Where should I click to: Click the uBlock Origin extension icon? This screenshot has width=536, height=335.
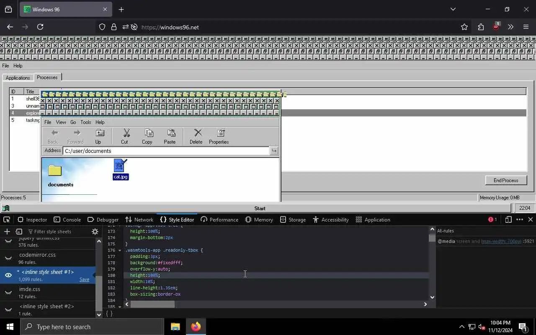(496, 26)
